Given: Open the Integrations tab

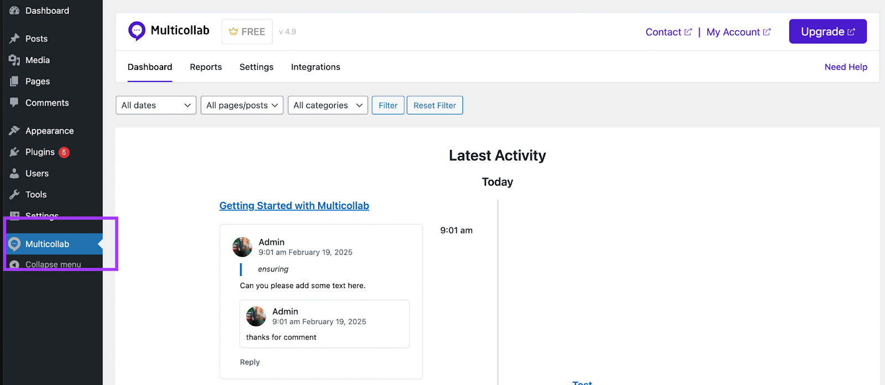Looking at the screenshot, I should tap(315, 67).
